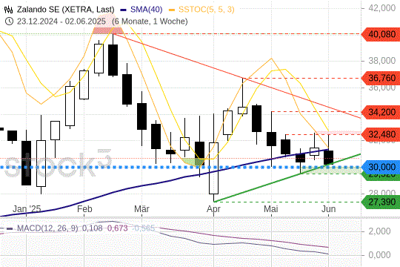This screenshot has width=400, height=267.
Task: Click the 0,000 MACD axis label
Action: point(379,254)
